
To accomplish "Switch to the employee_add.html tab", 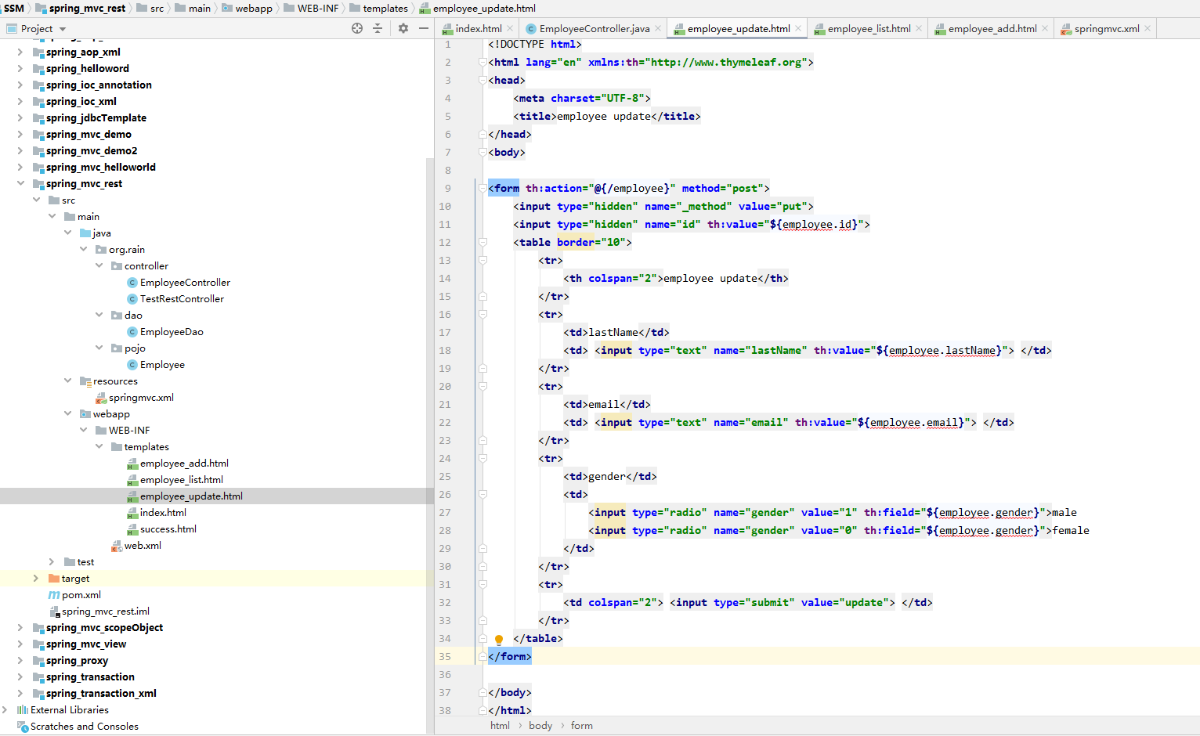I will 992,28.
